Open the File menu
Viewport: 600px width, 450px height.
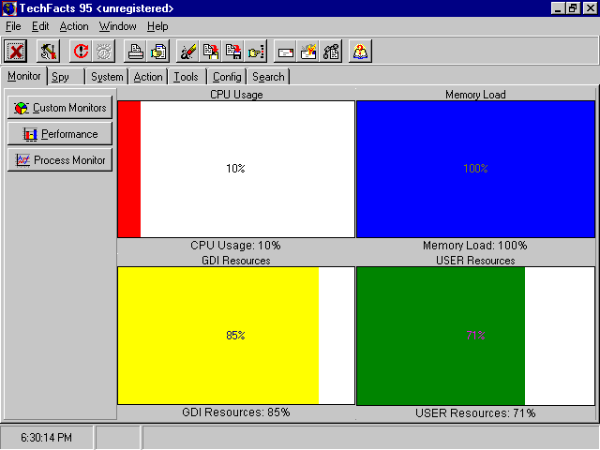click(x=13, y=26)
